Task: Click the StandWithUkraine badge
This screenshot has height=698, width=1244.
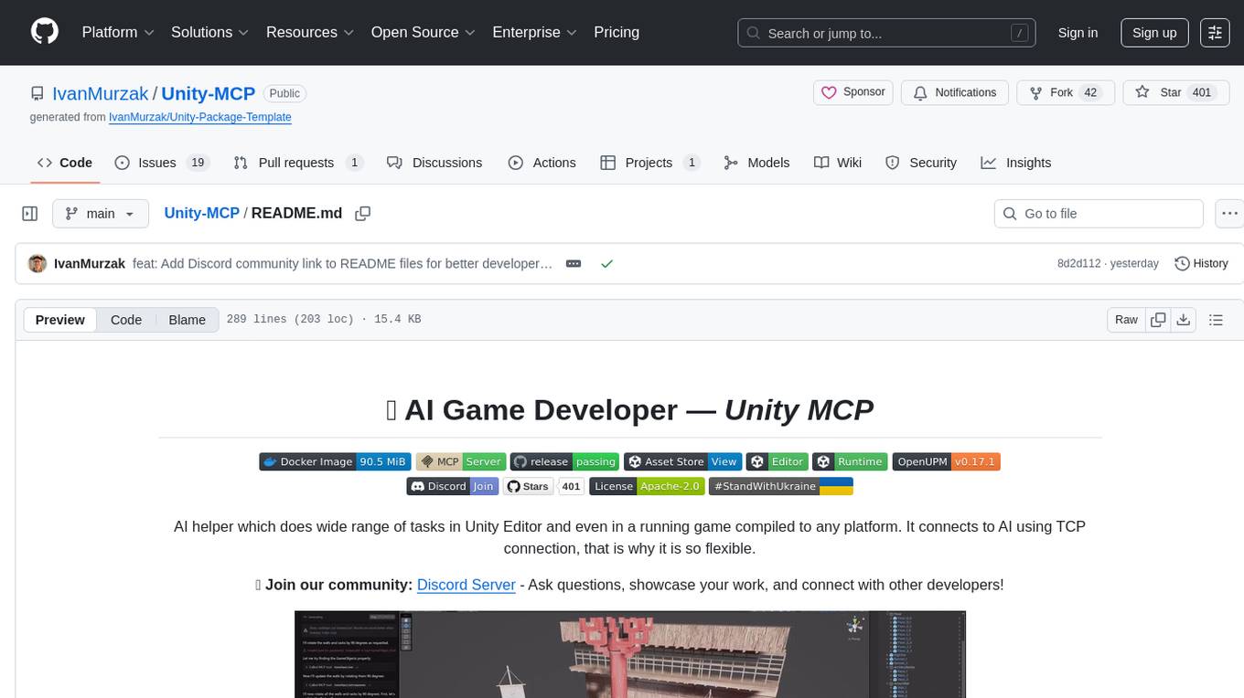Action: 781,486
